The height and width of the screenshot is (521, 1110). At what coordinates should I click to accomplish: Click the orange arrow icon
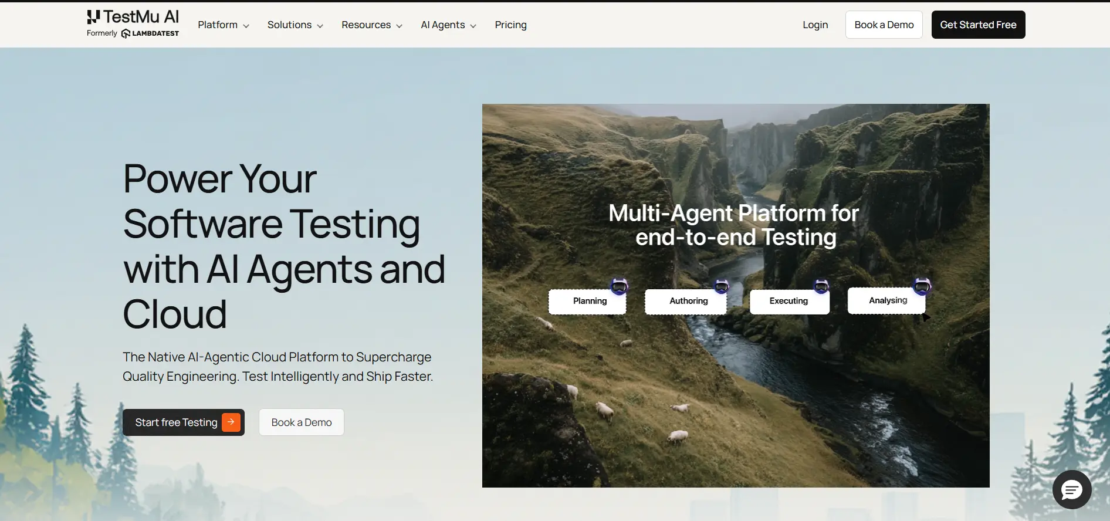231,422
